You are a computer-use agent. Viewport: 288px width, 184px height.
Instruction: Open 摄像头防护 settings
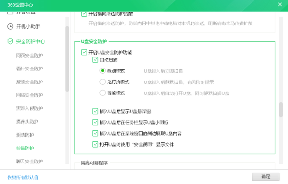point(27,122)
